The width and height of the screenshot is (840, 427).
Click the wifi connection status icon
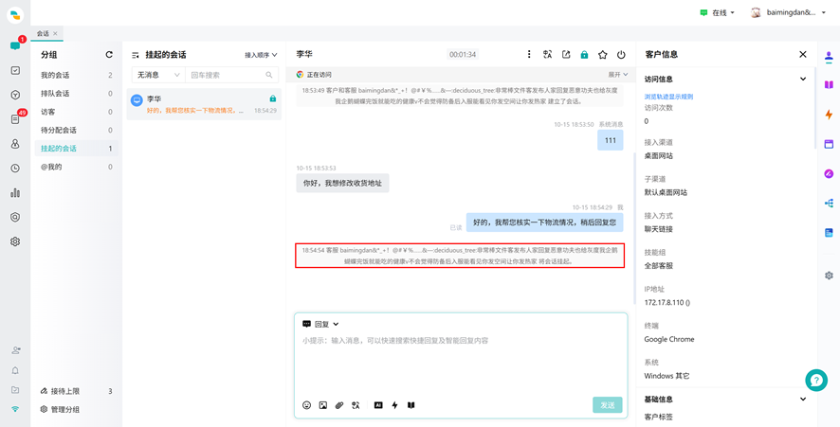15,409
